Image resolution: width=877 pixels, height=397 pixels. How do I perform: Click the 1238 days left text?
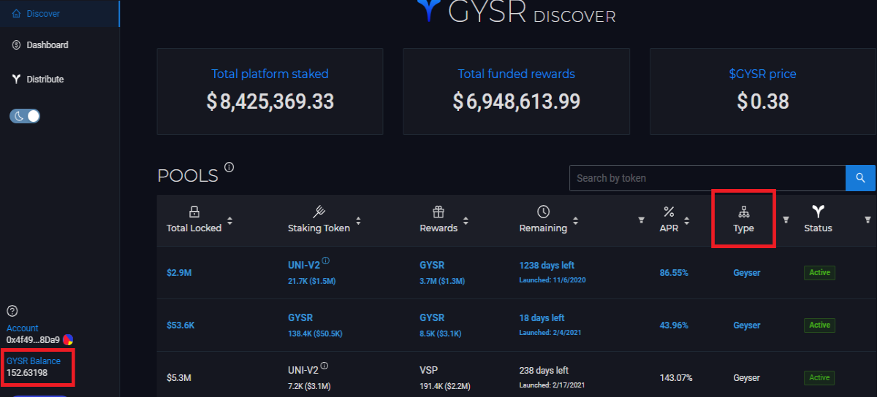pos(547,265)
